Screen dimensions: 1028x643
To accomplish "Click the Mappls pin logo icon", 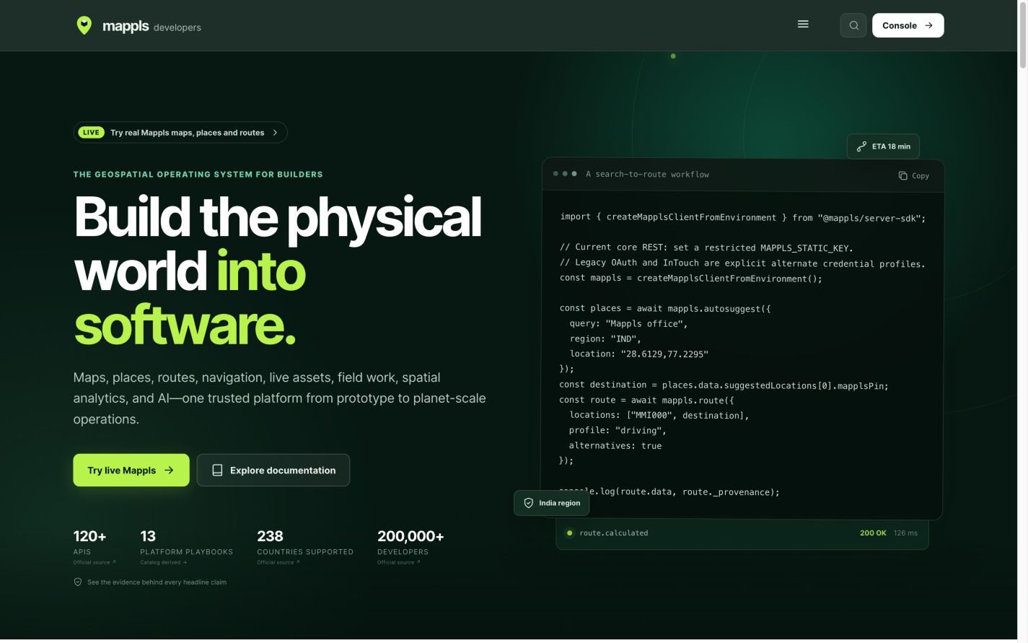I will click(84, 25).
